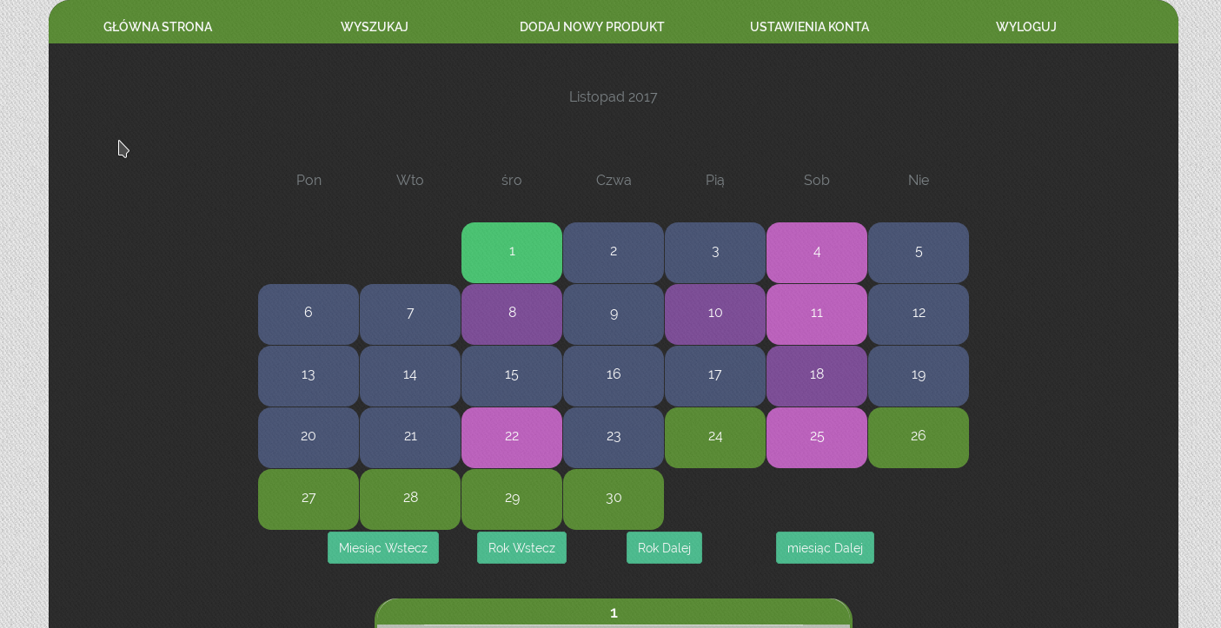Viewport: 1221px width, 628px height.
Task: Click calendar day 16
Action: 614,375
